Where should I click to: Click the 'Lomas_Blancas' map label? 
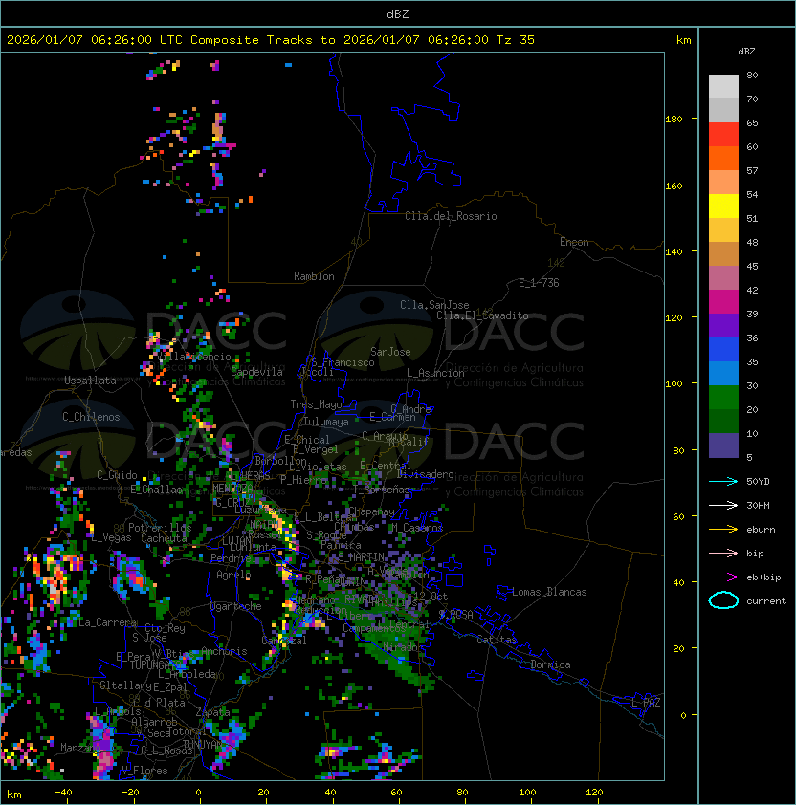[549, 592]
